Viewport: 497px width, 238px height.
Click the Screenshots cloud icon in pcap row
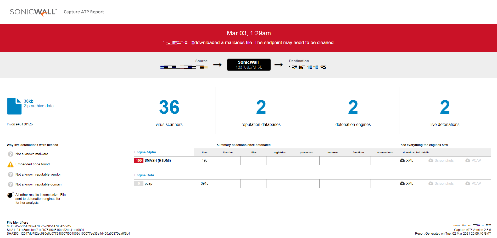click(x=431, y=183)
